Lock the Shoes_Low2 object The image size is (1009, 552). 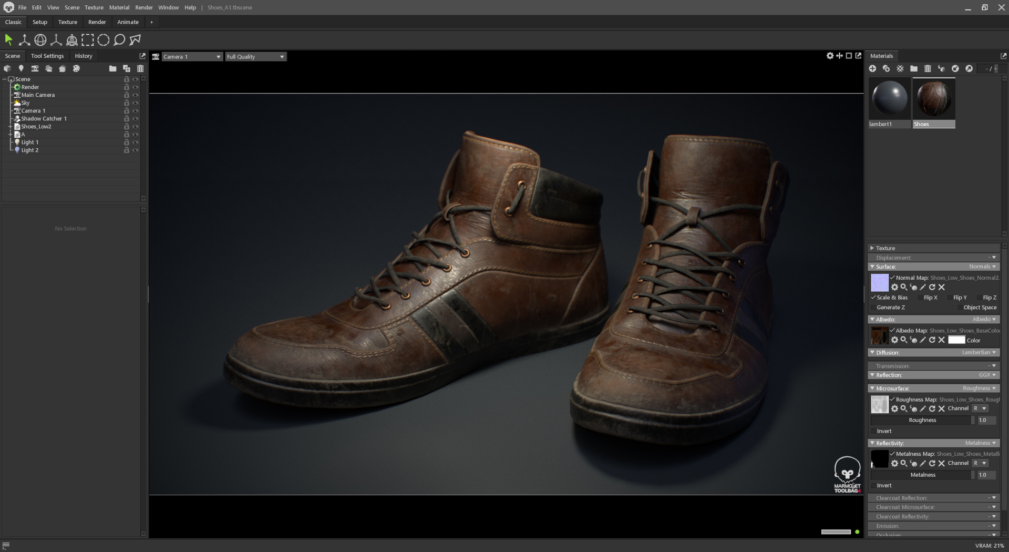coord(126,126)
